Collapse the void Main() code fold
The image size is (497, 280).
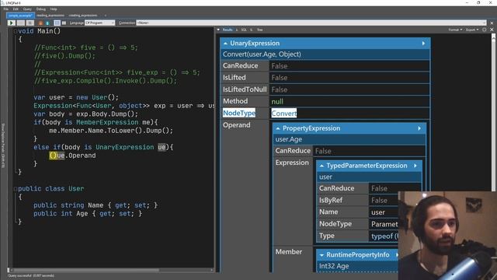[16, 31]
